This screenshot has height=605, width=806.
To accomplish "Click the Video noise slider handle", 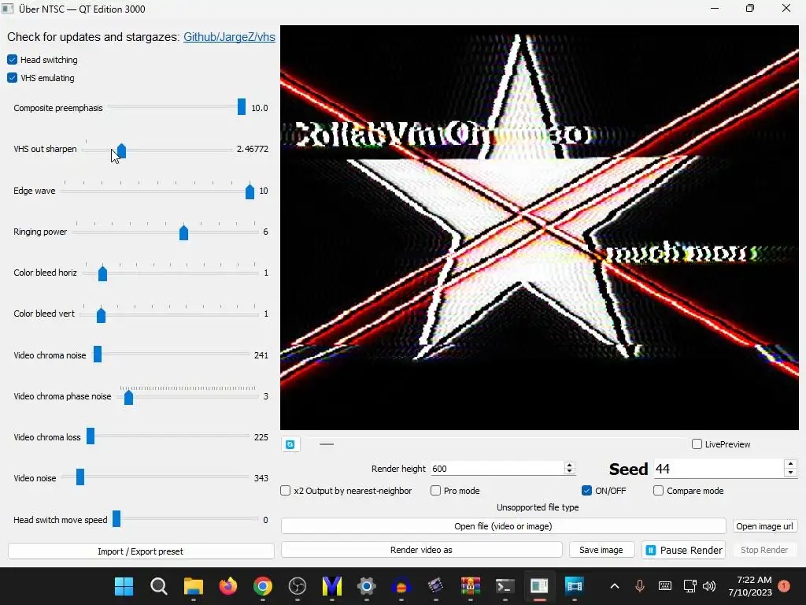I will click(x=80, y=477).
